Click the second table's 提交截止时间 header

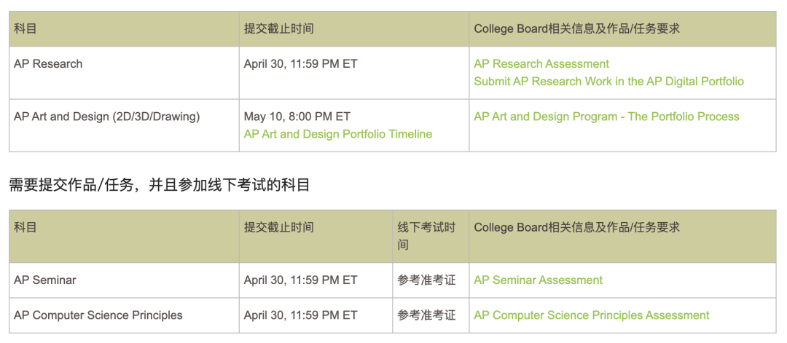[x=279, y=227]
